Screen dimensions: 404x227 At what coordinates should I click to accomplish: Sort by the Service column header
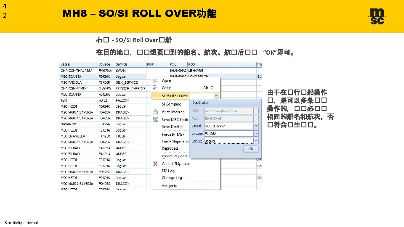[x=130, y=64]
